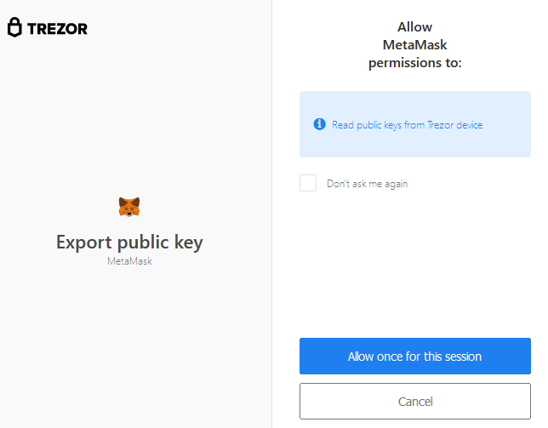Click the MetaMask subtitle under Export public key
The width and height of the screenshot is (548, 428).
(x=129, y=261)
